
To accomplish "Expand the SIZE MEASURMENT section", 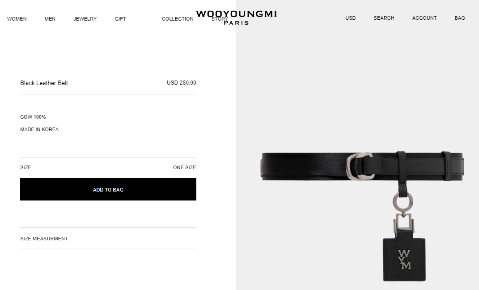I will [108, 239].
